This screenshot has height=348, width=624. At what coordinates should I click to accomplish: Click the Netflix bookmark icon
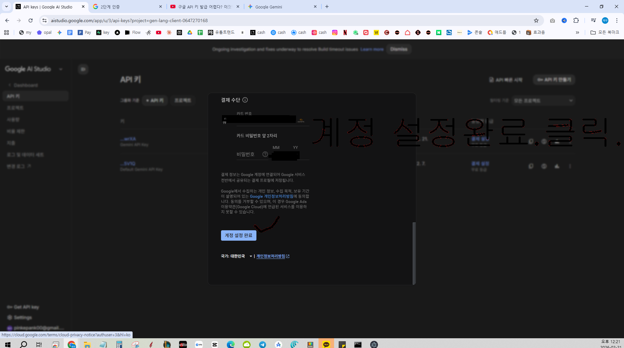345,33
